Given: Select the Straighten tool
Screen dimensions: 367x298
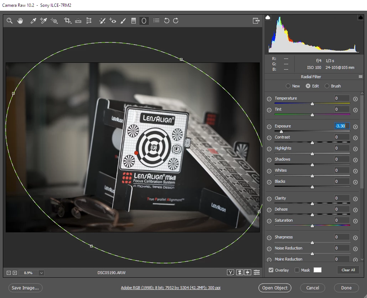Looking at the screenshot, I should (78, 21).
